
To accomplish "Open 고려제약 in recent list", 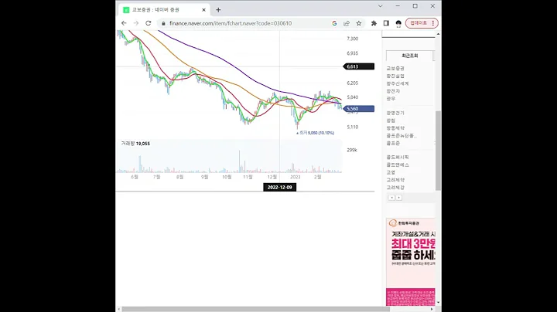I will coord(395,180).
